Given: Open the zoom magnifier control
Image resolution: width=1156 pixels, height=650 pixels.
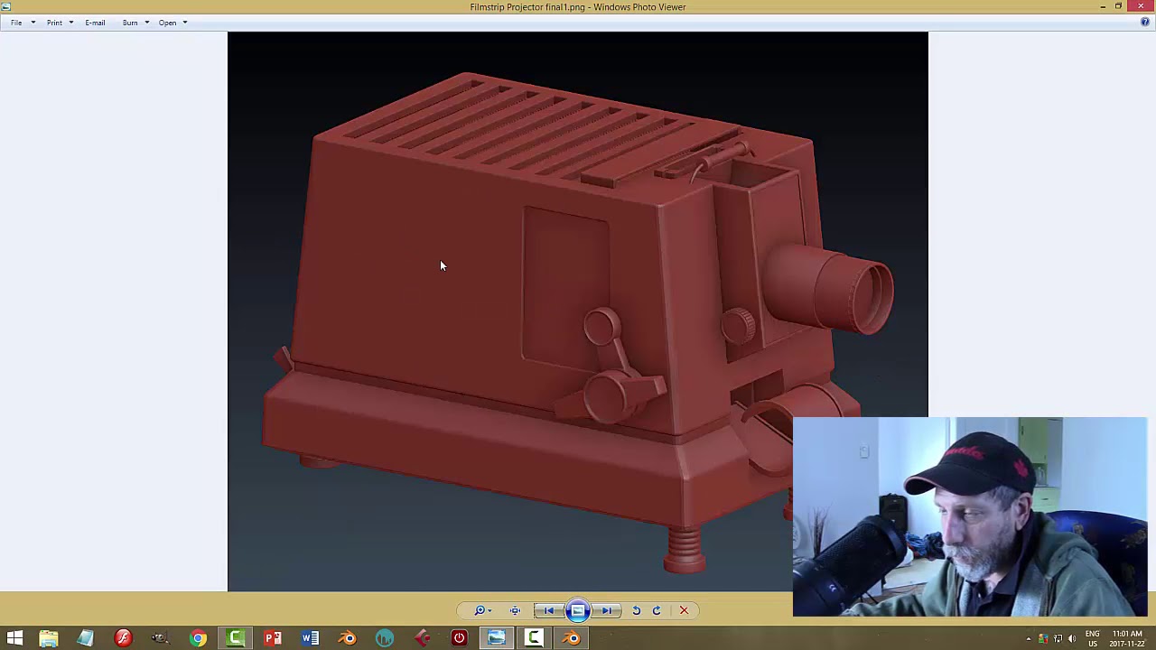Looking at the screenshot, I should [482, 611].
